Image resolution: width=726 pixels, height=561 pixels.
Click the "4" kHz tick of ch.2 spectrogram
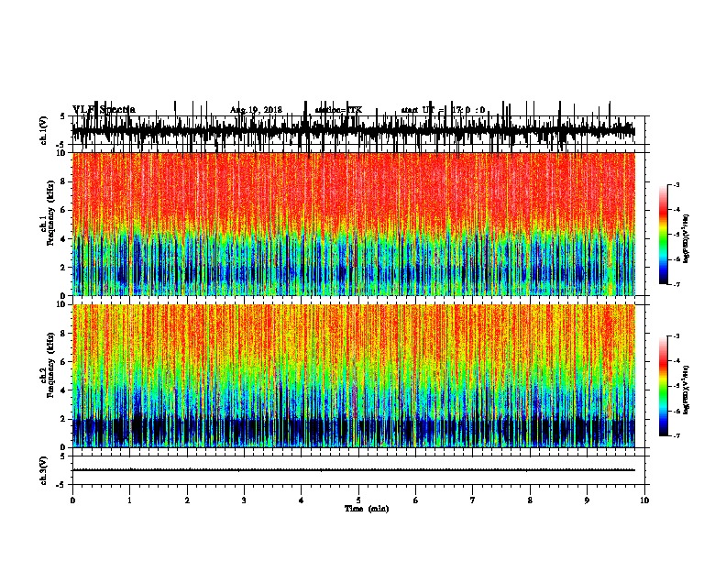[64, 390]
